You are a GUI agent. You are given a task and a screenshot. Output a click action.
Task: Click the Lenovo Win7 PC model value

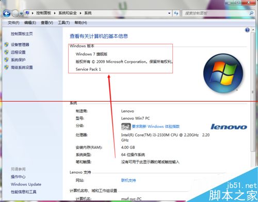(135, 119)
